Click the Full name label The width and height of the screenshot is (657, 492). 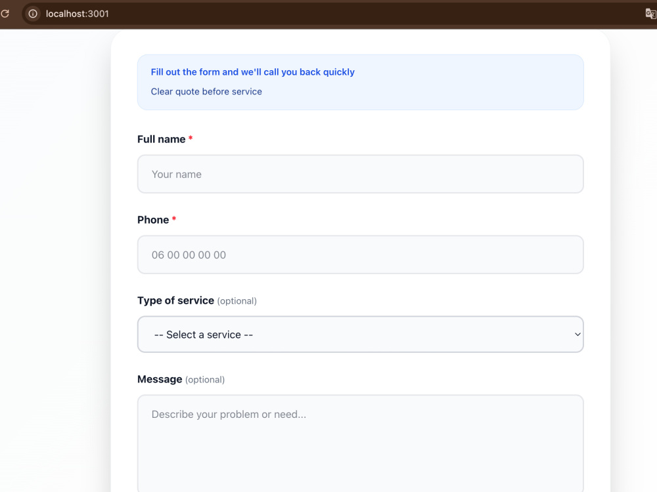[162, 139]
